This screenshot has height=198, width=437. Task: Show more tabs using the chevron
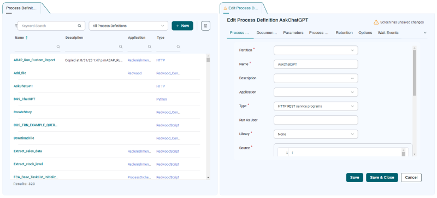coord(425,33)
